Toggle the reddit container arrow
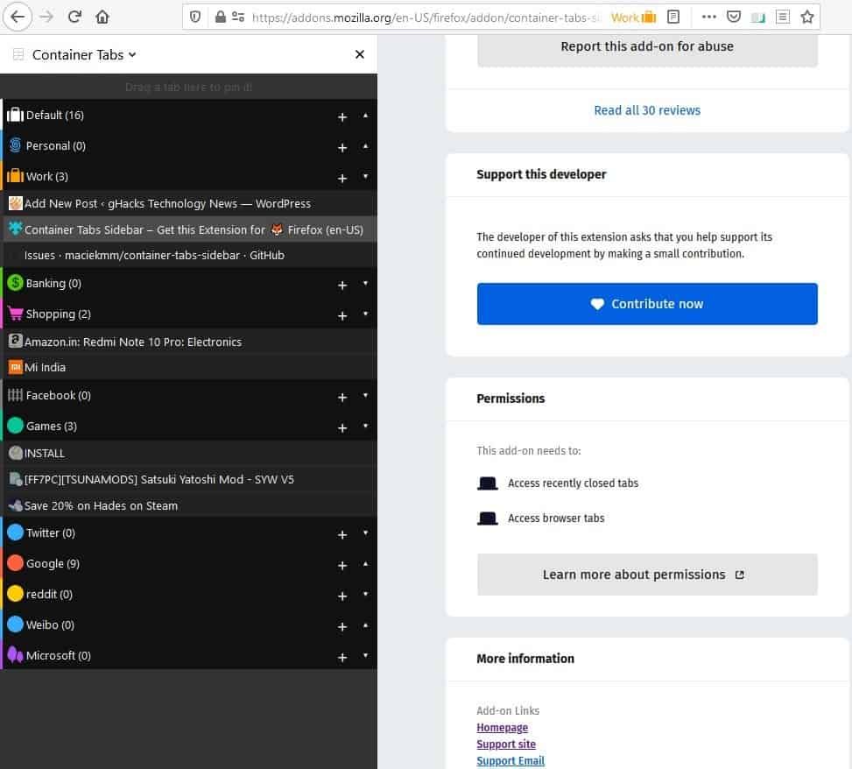This screenshot has width=852, height=769. [x=366, y=594]
